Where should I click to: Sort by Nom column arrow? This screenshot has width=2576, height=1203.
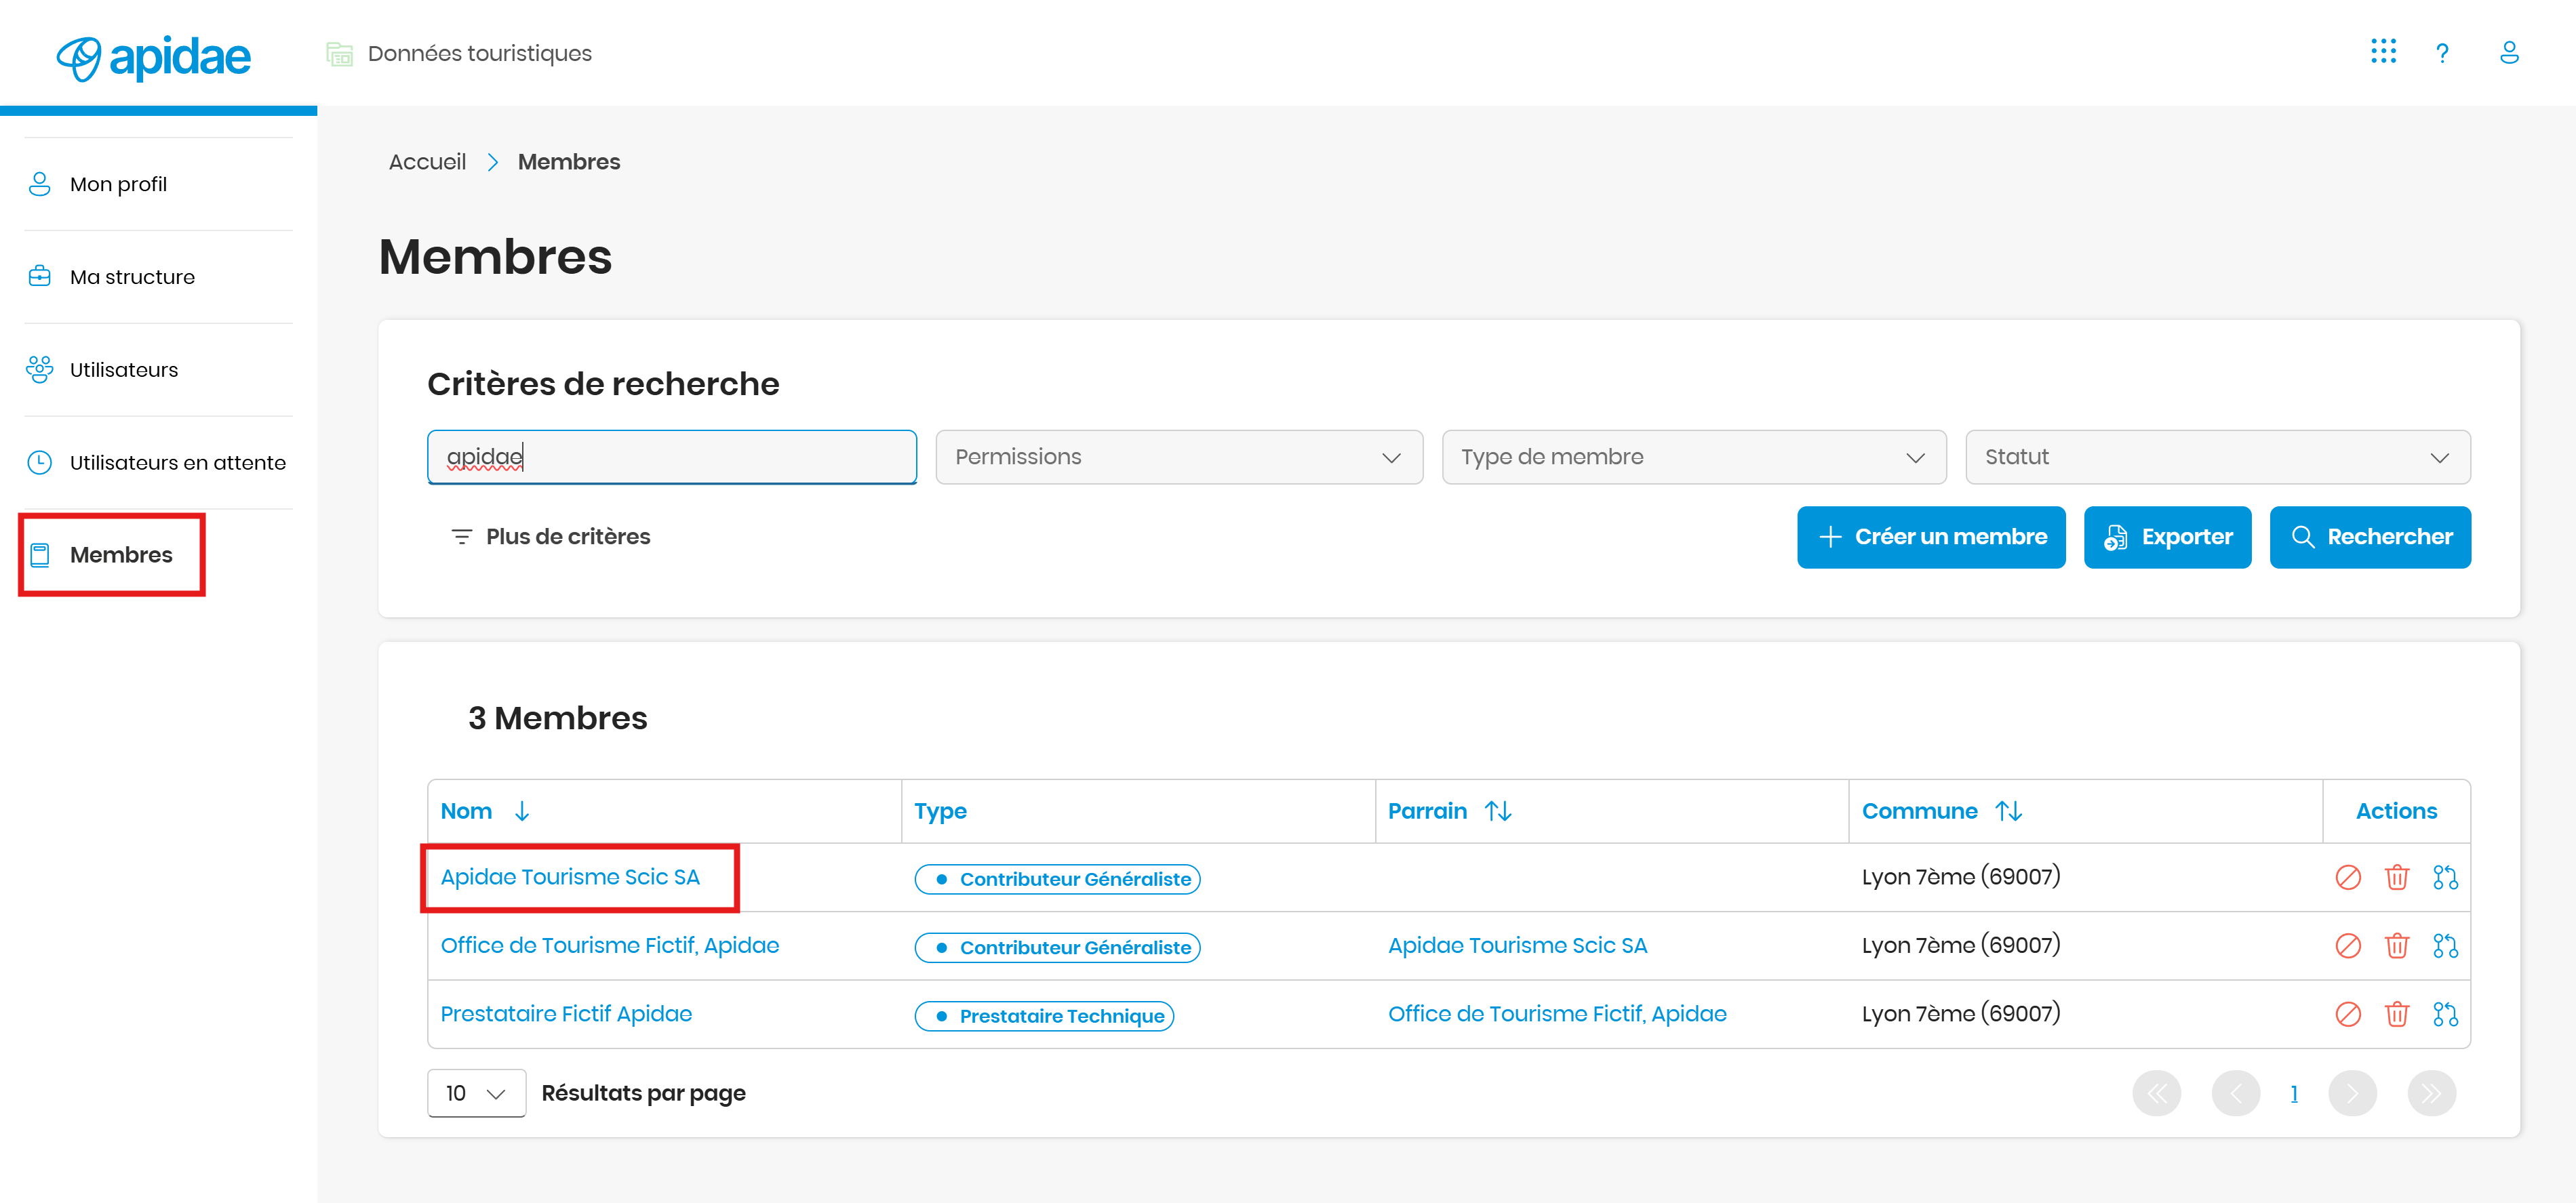(522, 811)
